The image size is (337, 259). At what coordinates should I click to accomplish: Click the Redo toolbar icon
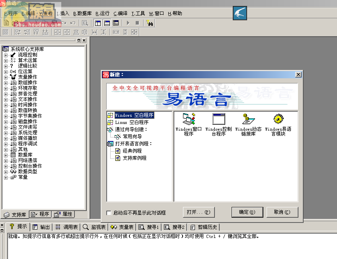[64, 23]
